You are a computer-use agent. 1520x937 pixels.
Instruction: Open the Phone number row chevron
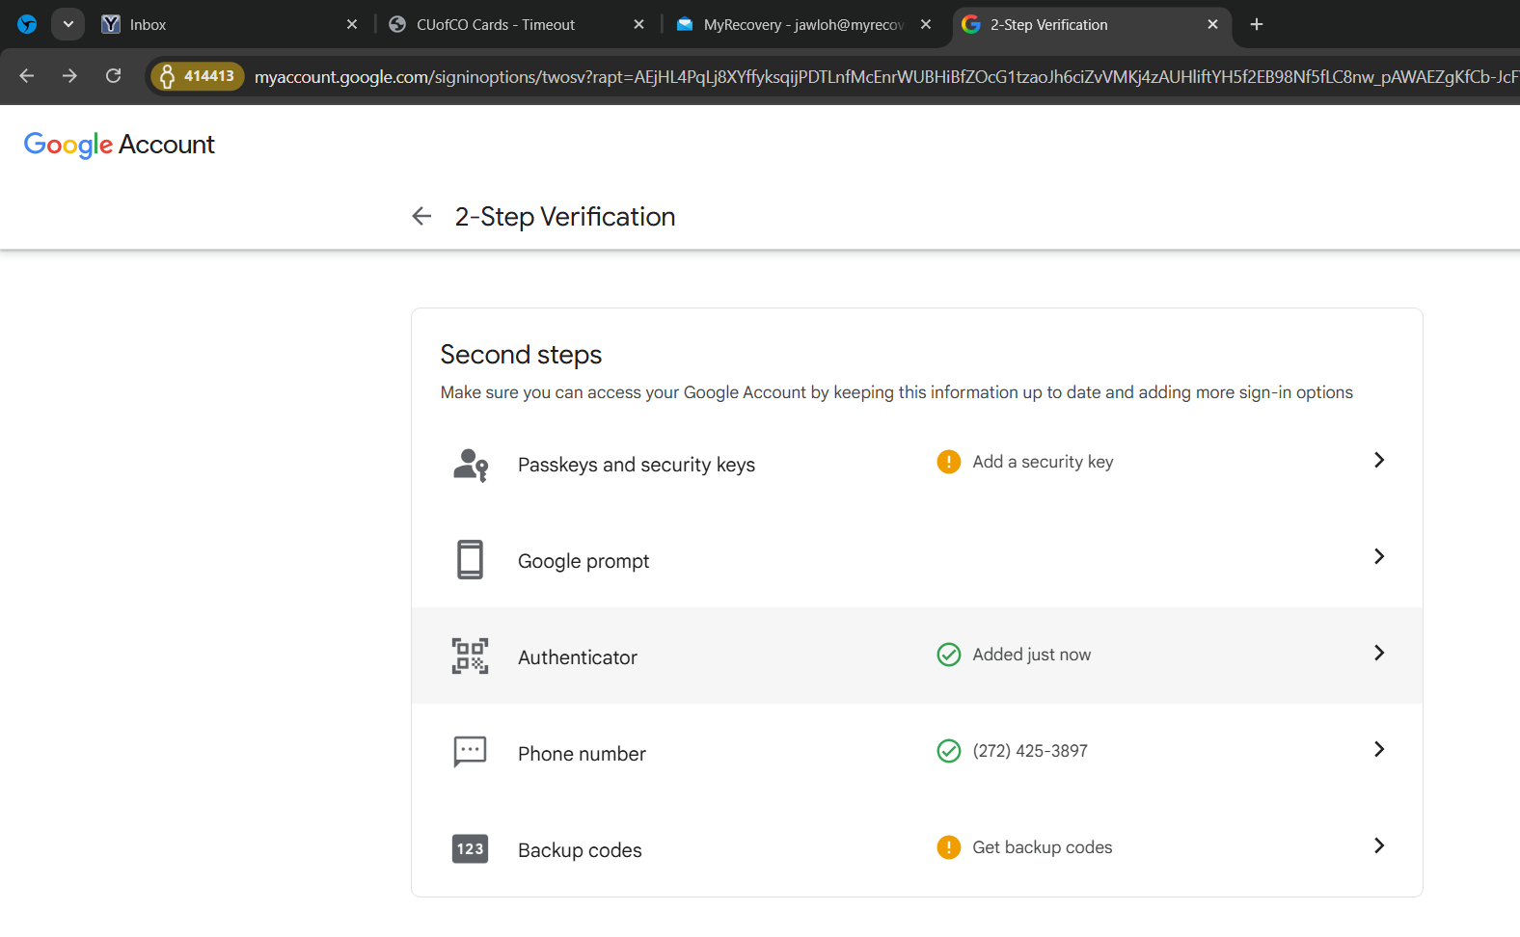point(1378,750)
